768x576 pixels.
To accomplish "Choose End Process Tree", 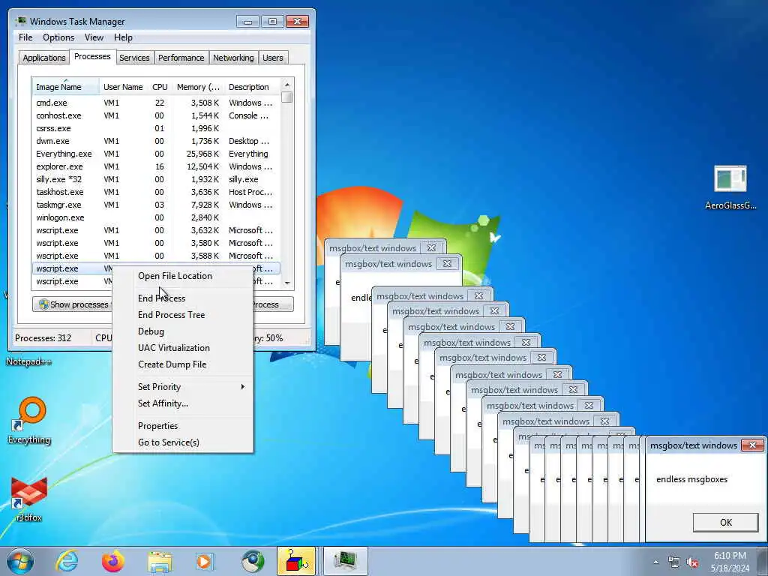I will pos(183,315).
